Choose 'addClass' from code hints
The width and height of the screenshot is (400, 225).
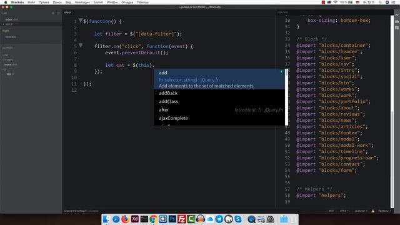[x=219, y=101]
